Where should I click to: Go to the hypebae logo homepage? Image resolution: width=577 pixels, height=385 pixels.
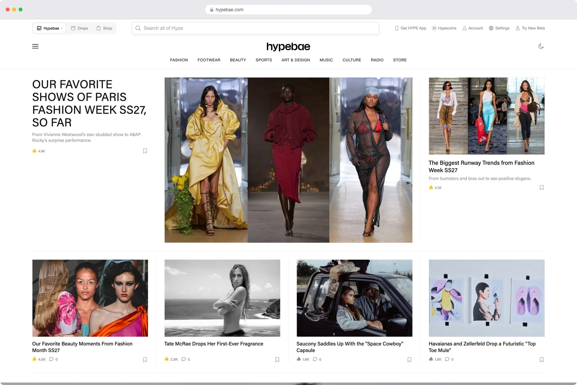point(288,47)
